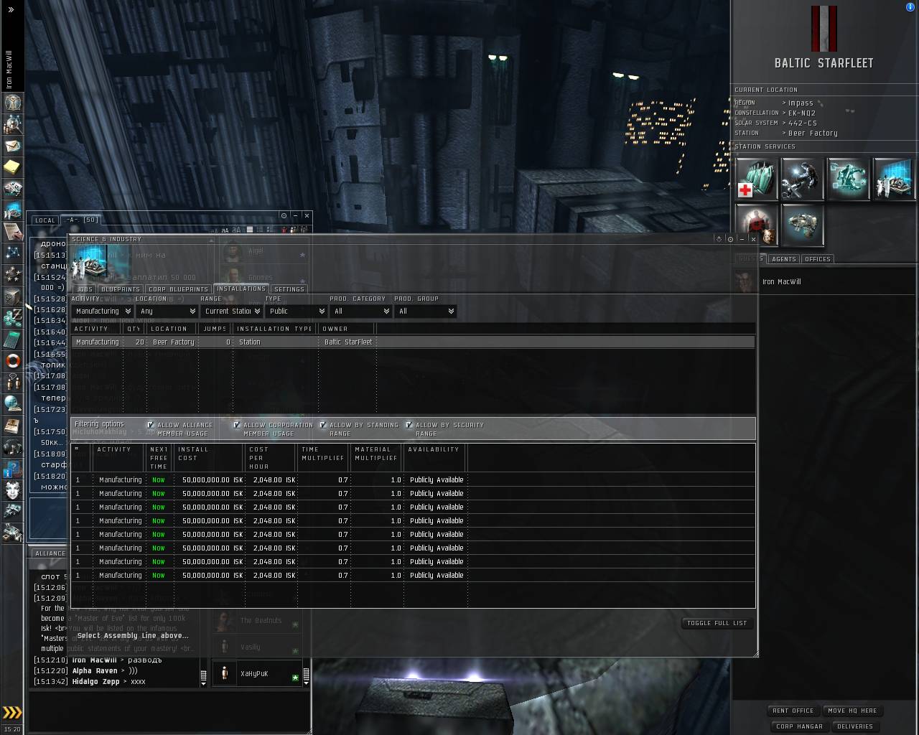Sort assembly lines by Install Cost header
919x735 pixels.
click(210, 457)
